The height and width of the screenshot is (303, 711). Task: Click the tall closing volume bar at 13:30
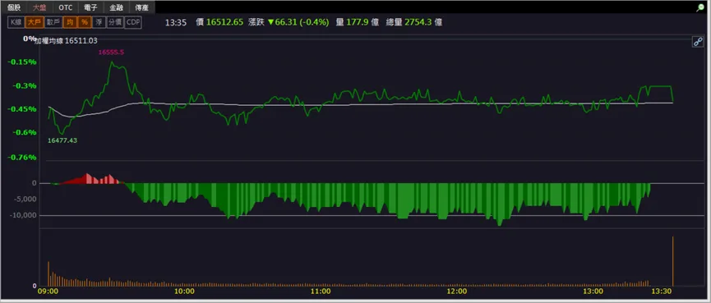tap(673, 261)
